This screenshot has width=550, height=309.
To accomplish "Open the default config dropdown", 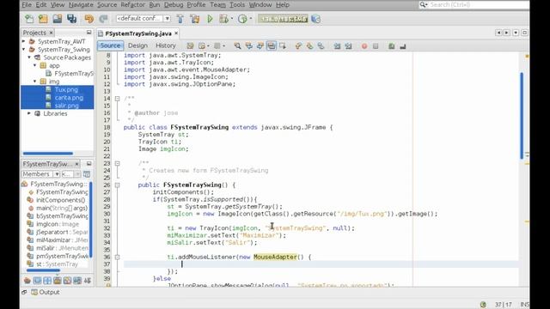I will coord(144,18).
